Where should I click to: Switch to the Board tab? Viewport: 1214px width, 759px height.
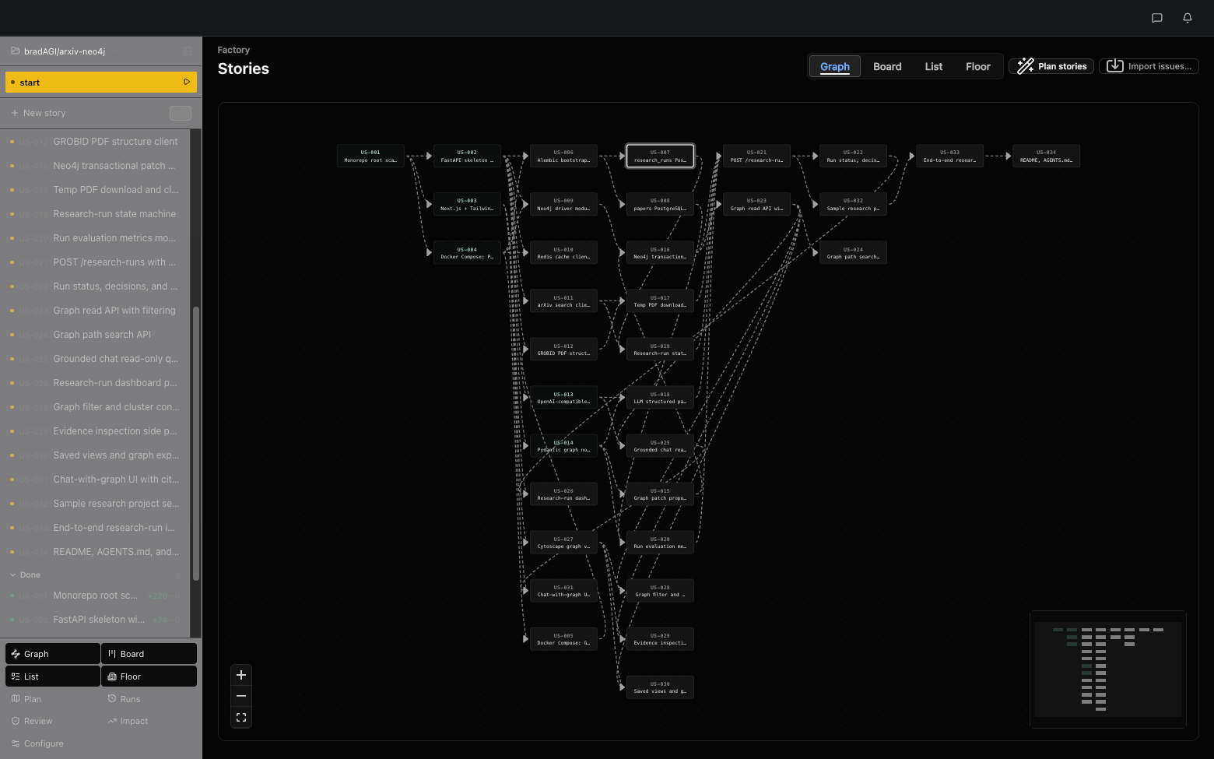tap(887, 66)
